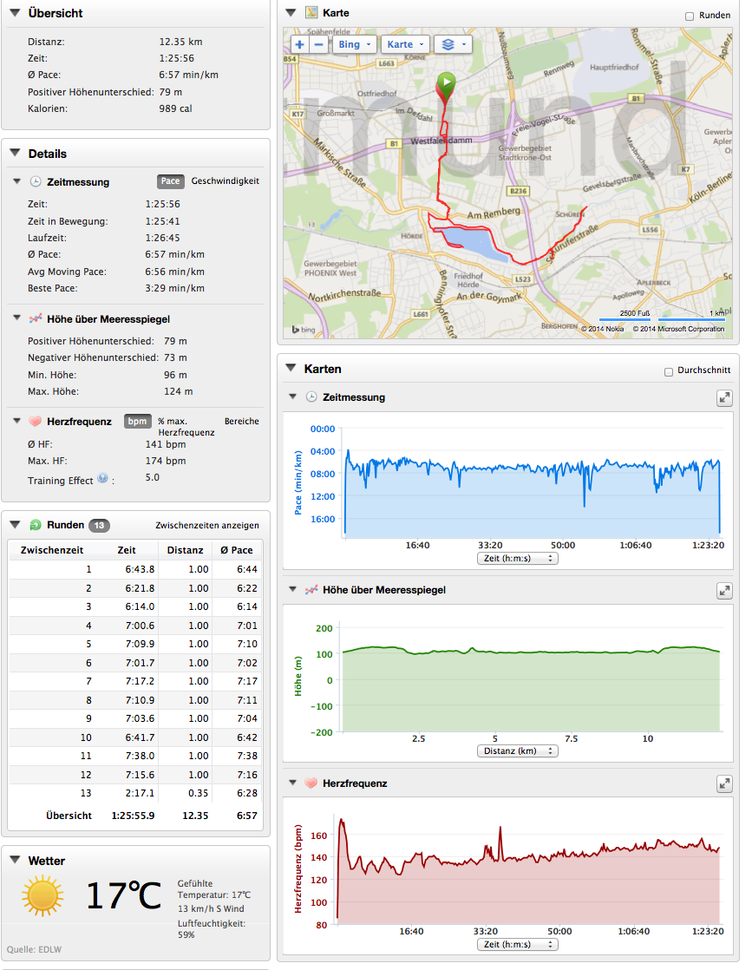Click the green start marker on map
752x970 pixels.
pyautogui.click(x=445, y=83)
